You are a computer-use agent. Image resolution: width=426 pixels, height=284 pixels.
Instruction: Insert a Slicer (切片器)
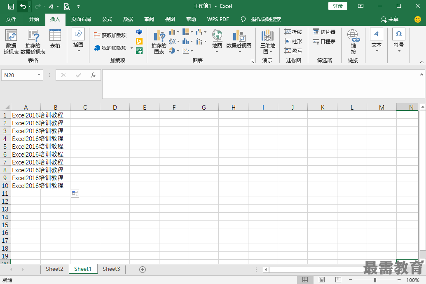click(x=324, y=32)
